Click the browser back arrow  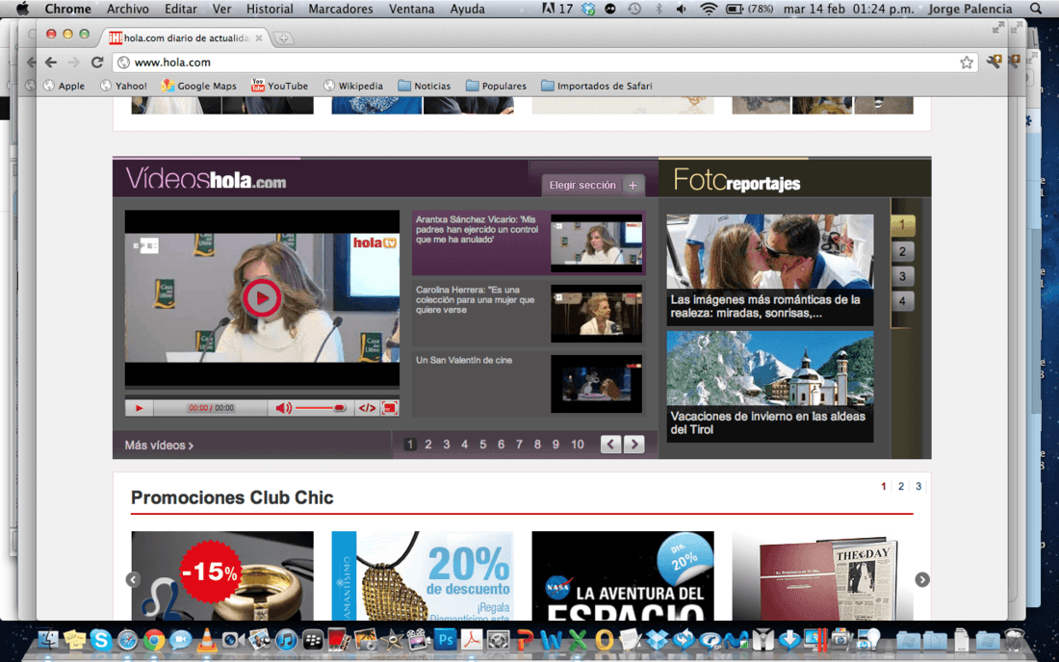51,63
